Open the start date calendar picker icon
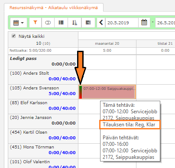 [x=144, y=23]
